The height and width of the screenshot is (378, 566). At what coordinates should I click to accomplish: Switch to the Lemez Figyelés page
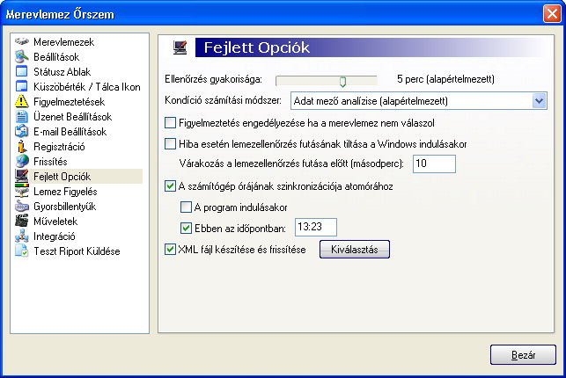65,192
